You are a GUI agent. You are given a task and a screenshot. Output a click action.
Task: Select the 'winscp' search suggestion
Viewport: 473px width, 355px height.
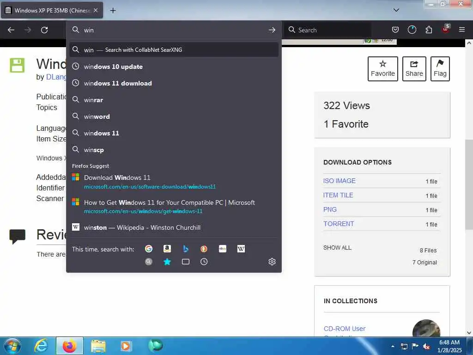point(174,150)
